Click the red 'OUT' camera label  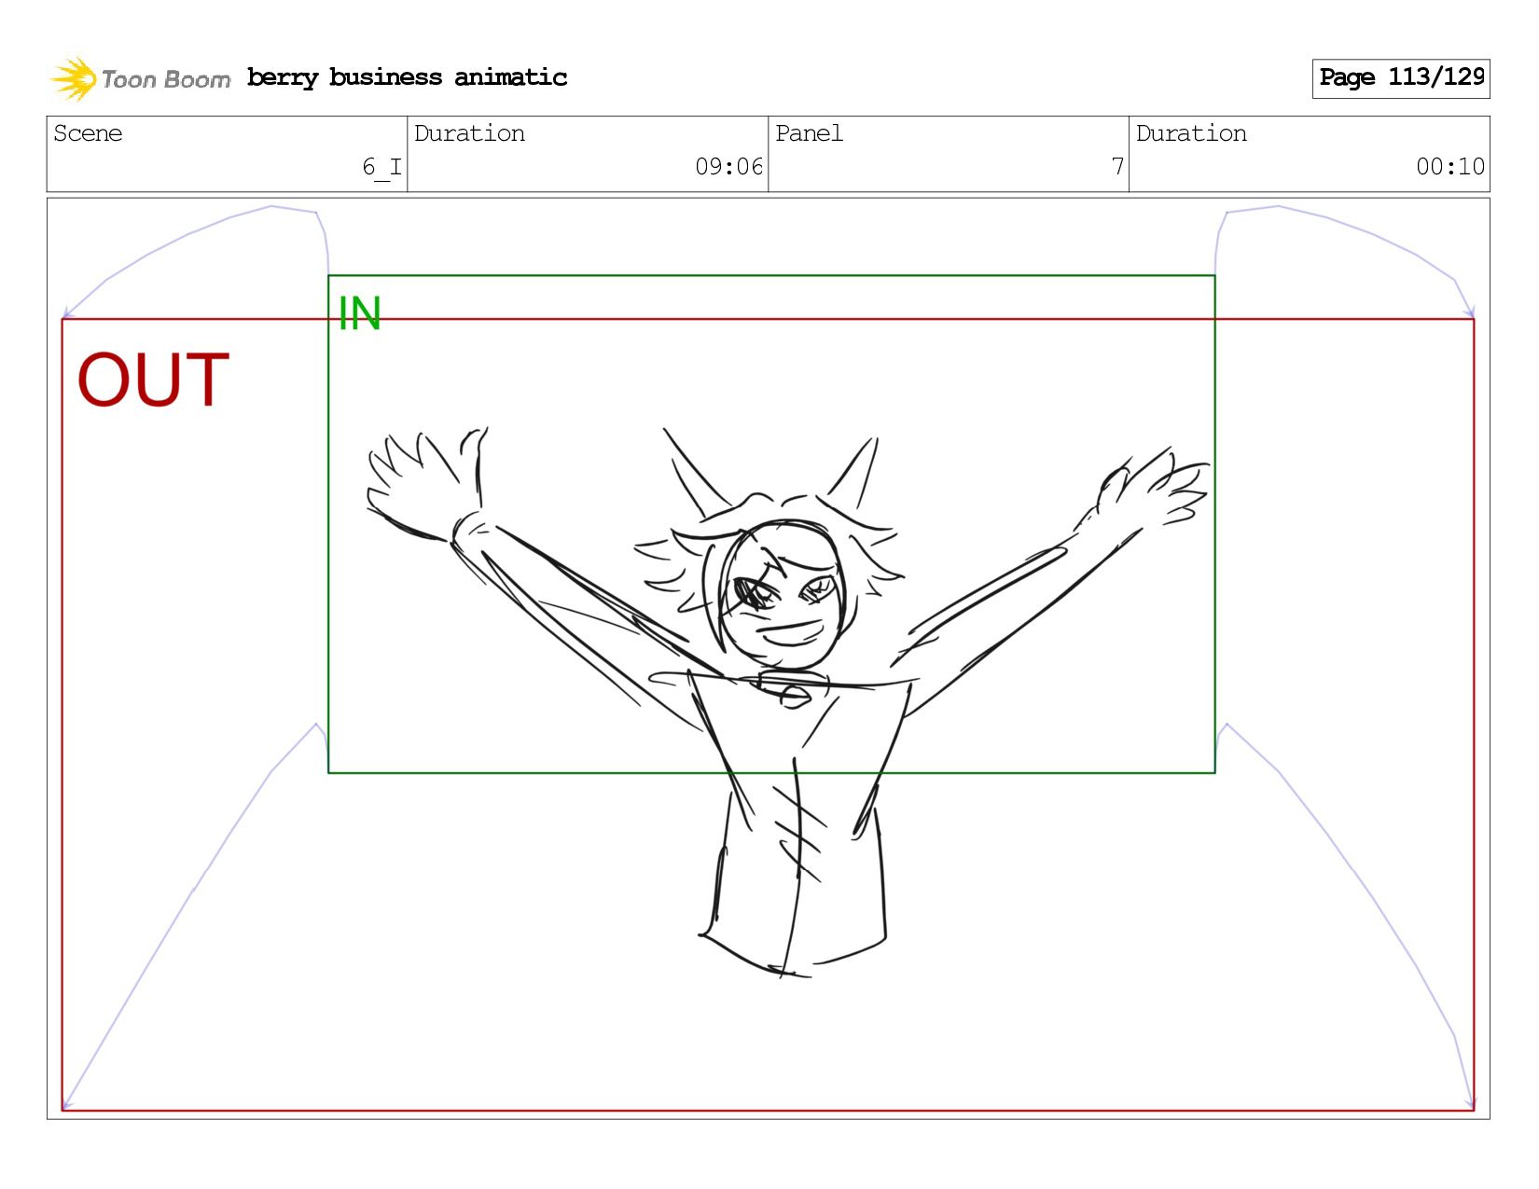click(153, 380)
